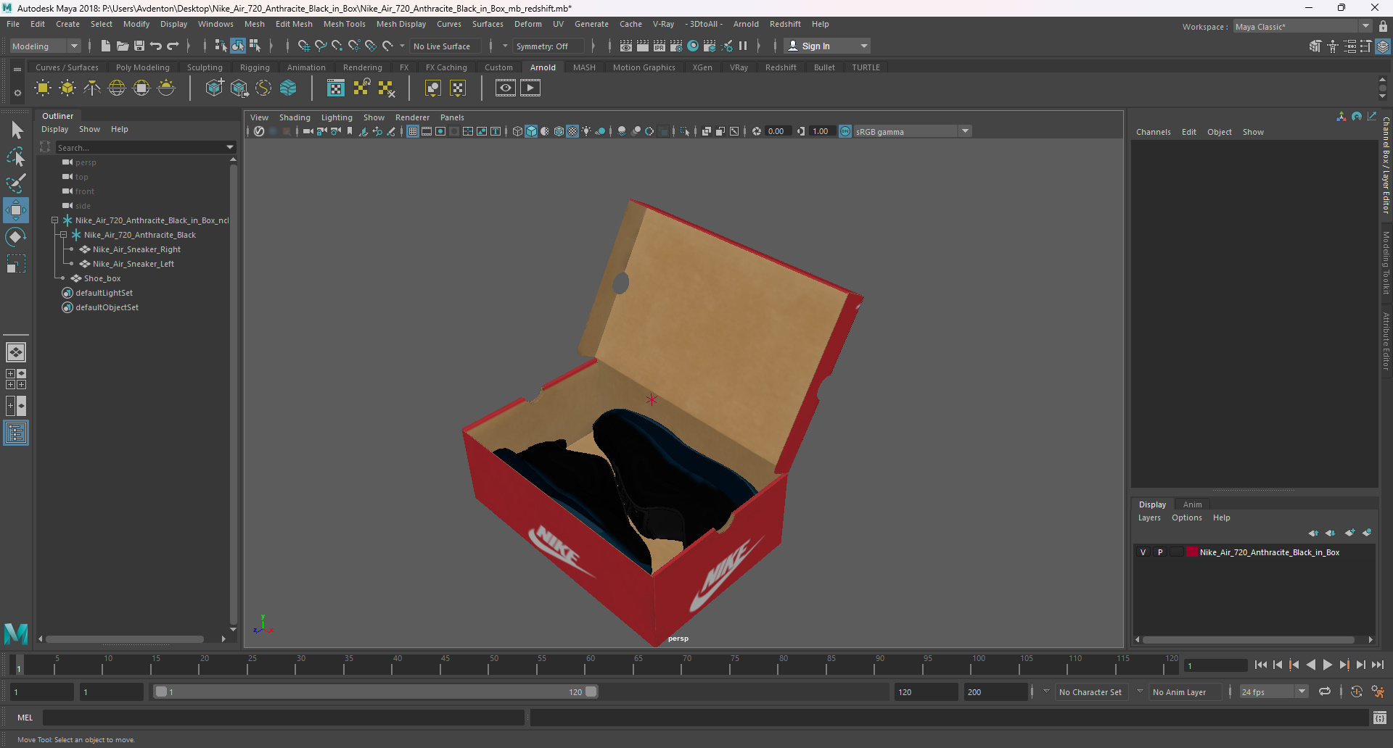Click the Undo arrow icon
Image resolution: width=1393 pixels, height=748 pixels.
[156, 46]
